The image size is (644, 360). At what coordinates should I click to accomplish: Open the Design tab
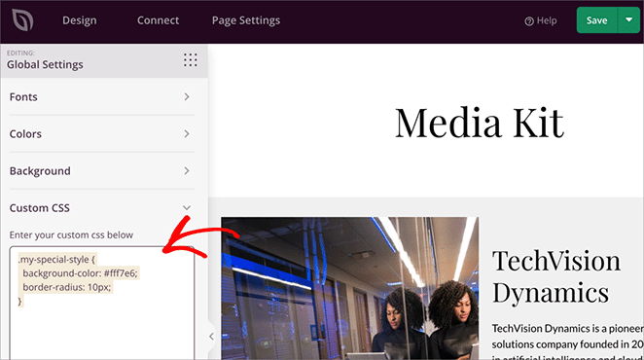(x=80, y=20)
